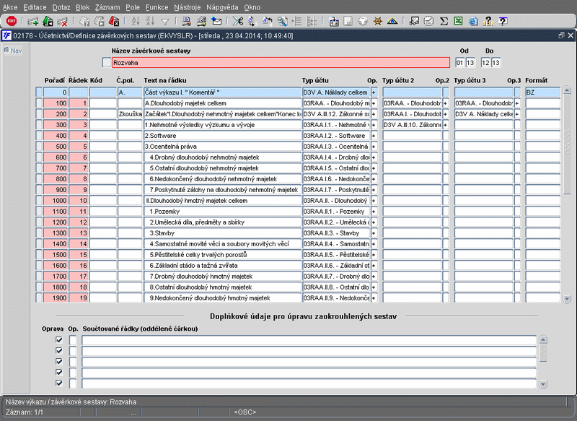Image resolution: width=577 pixels, height=421 pixels.
Task: Insert a new record with green plus icon
Action: tap(32, 22)
